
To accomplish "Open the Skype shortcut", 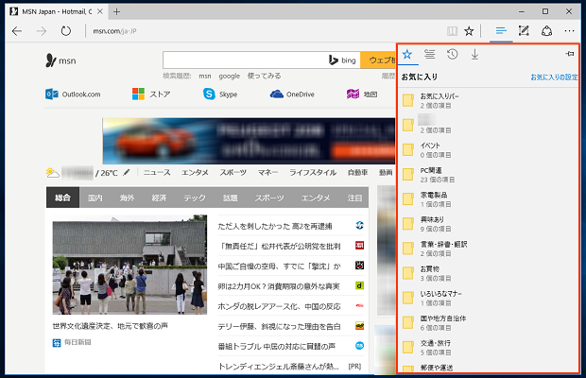I will (x=220, y=94).
